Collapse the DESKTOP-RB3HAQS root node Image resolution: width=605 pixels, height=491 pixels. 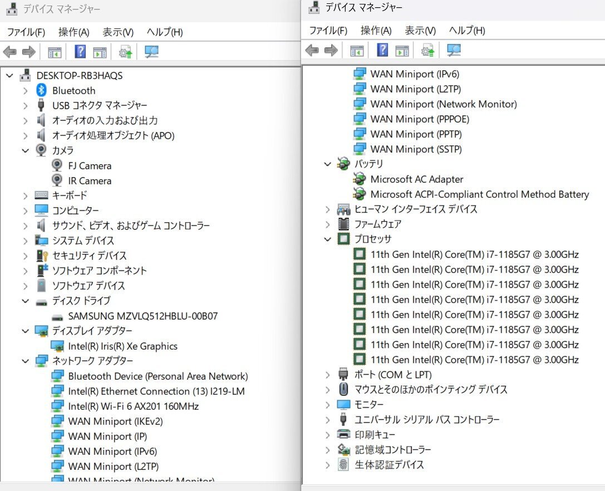pos(9,75)
